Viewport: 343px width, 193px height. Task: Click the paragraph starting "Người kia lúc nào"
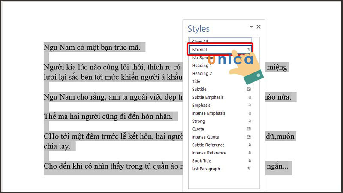coord(113,72)
